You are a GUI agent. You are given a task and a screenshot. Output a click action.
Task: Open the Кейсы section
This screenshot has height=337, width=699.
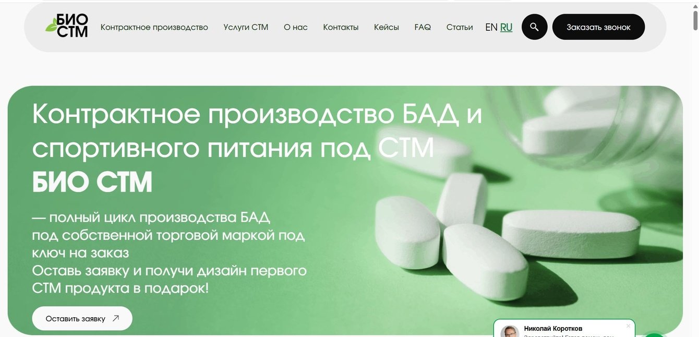387,27
